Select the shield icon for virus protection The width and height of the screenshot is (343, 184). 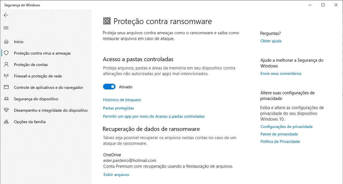click(x=6, y=53)
